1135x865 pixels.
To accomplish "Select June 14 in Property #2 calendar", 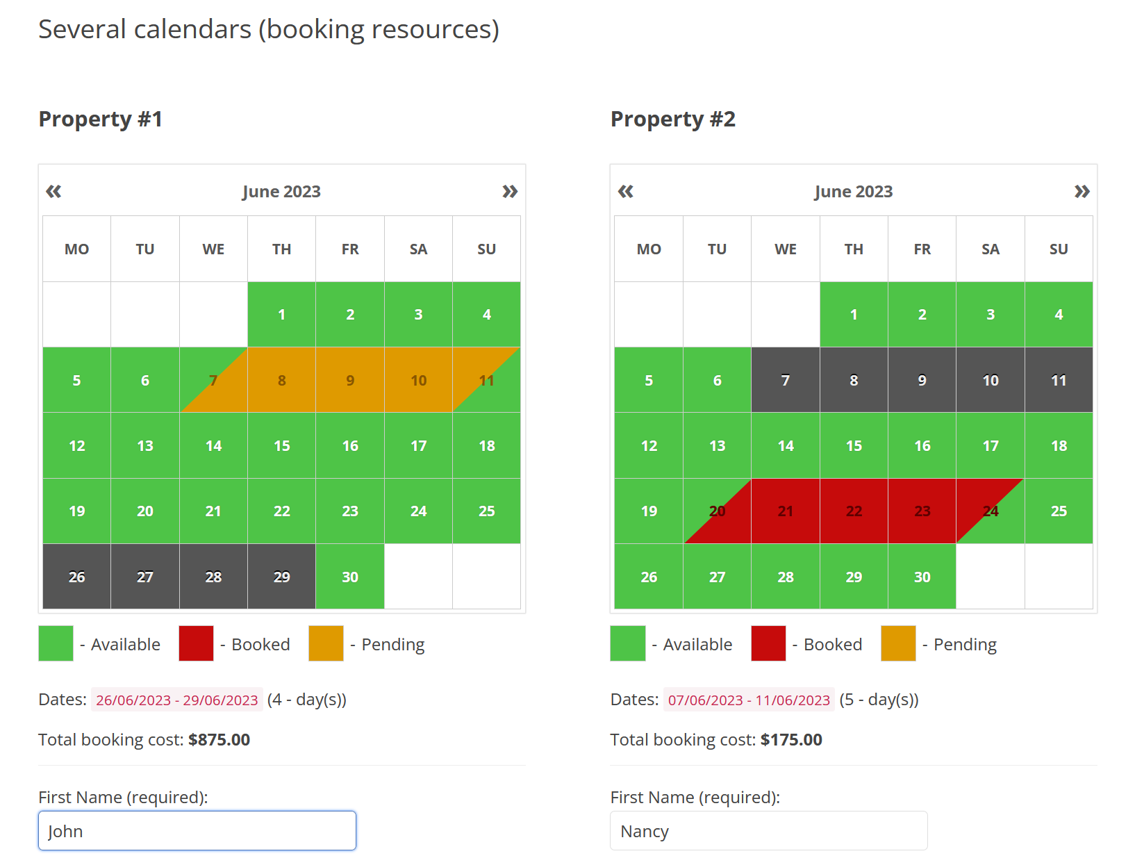I will point(785,445).
